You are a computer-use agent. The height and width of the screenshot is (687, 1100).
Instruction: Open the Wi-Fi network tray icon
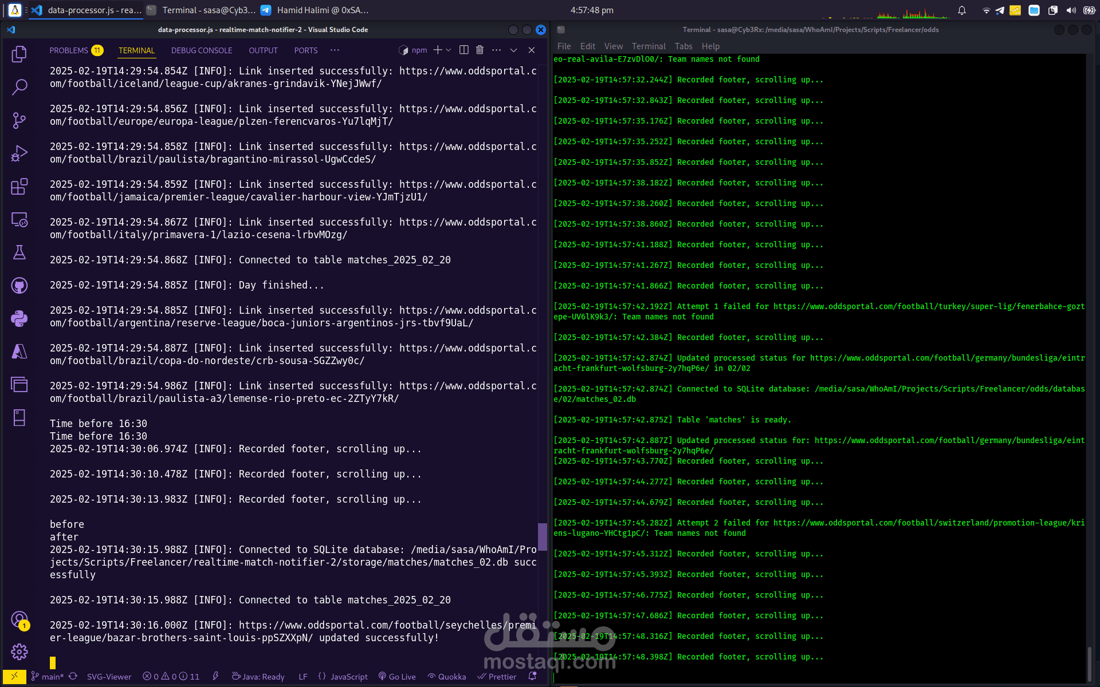(986, 10)
